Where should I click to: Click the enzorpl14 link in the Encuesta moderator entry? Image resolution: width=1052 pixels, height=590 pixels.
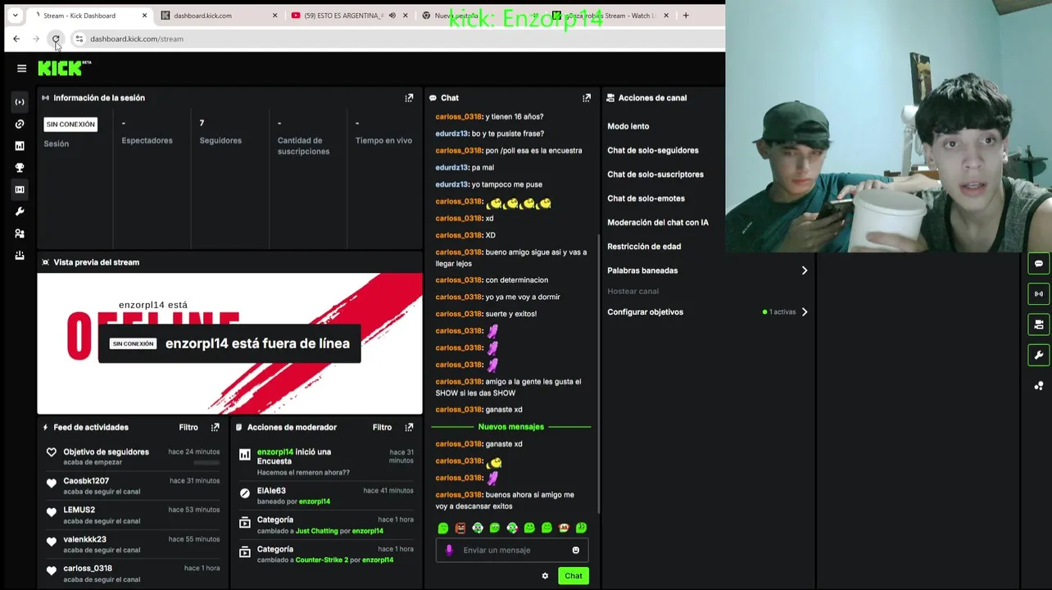coord(274,452)
